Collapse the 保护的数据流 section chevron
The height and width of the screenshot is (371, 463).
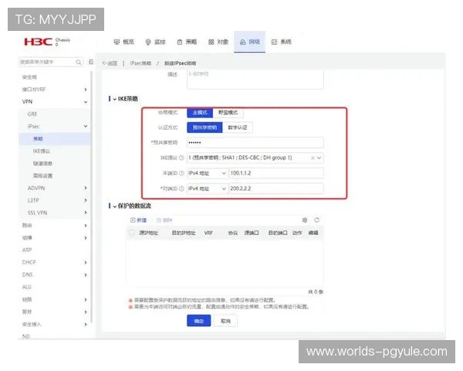coord(114,206)
